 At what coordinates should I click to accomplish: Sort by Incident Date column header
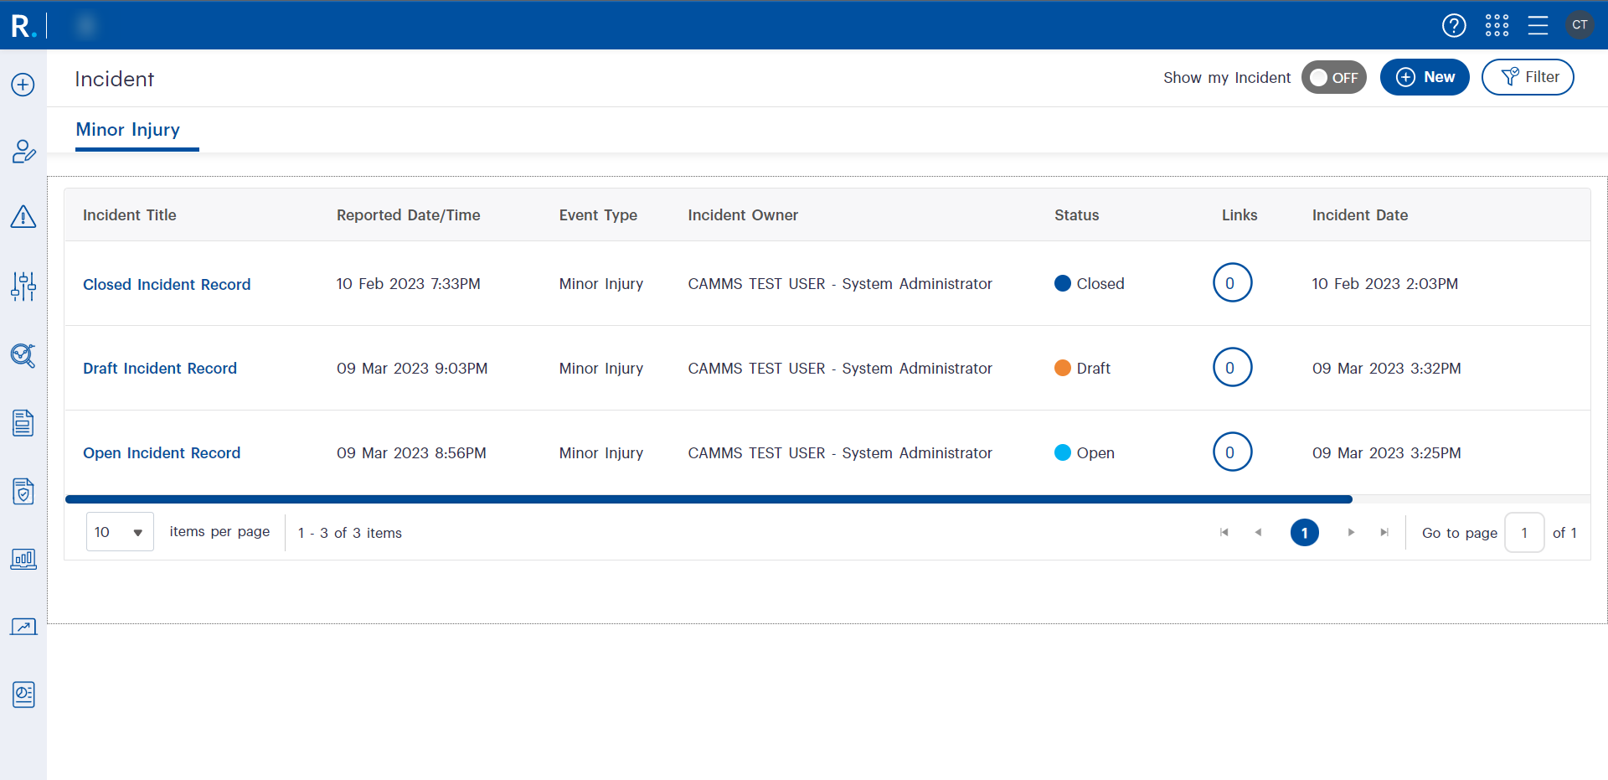point(1360,215)
